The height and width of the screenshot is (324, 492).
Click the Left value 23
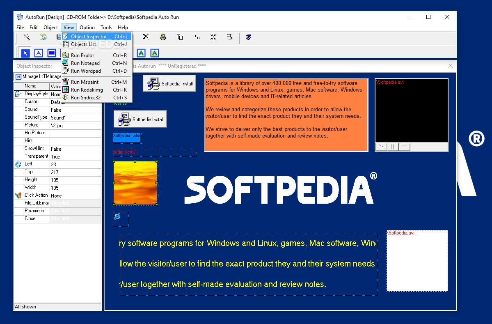[76, 165]
